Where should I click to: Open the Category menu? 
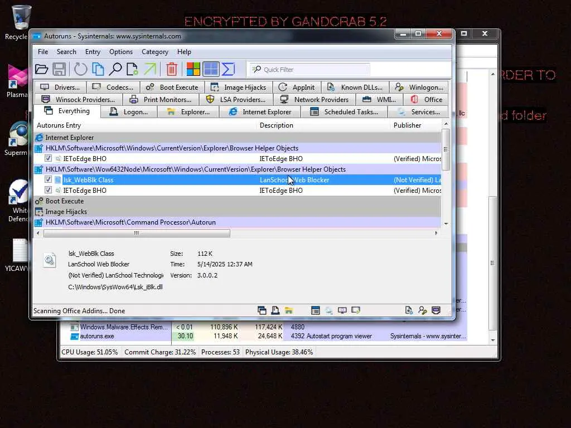click(155, 52)
